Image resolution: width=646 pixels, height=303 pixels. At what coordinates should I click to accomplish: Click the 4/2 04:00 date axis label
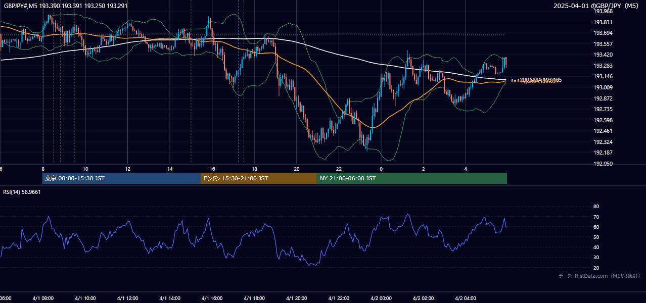pos(466,298)
